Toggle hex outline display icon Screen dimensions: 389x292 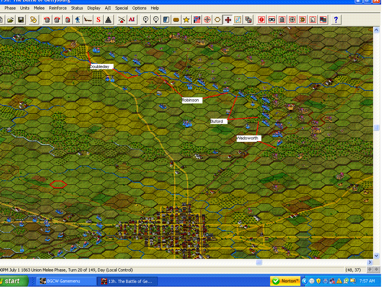click(217, 20)
